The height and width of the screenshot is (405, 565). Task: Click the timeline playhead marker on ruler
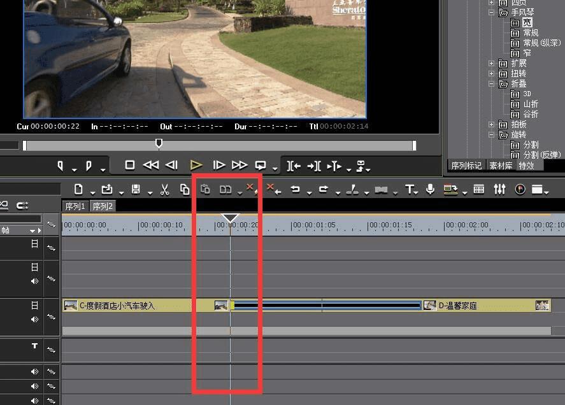230,218
